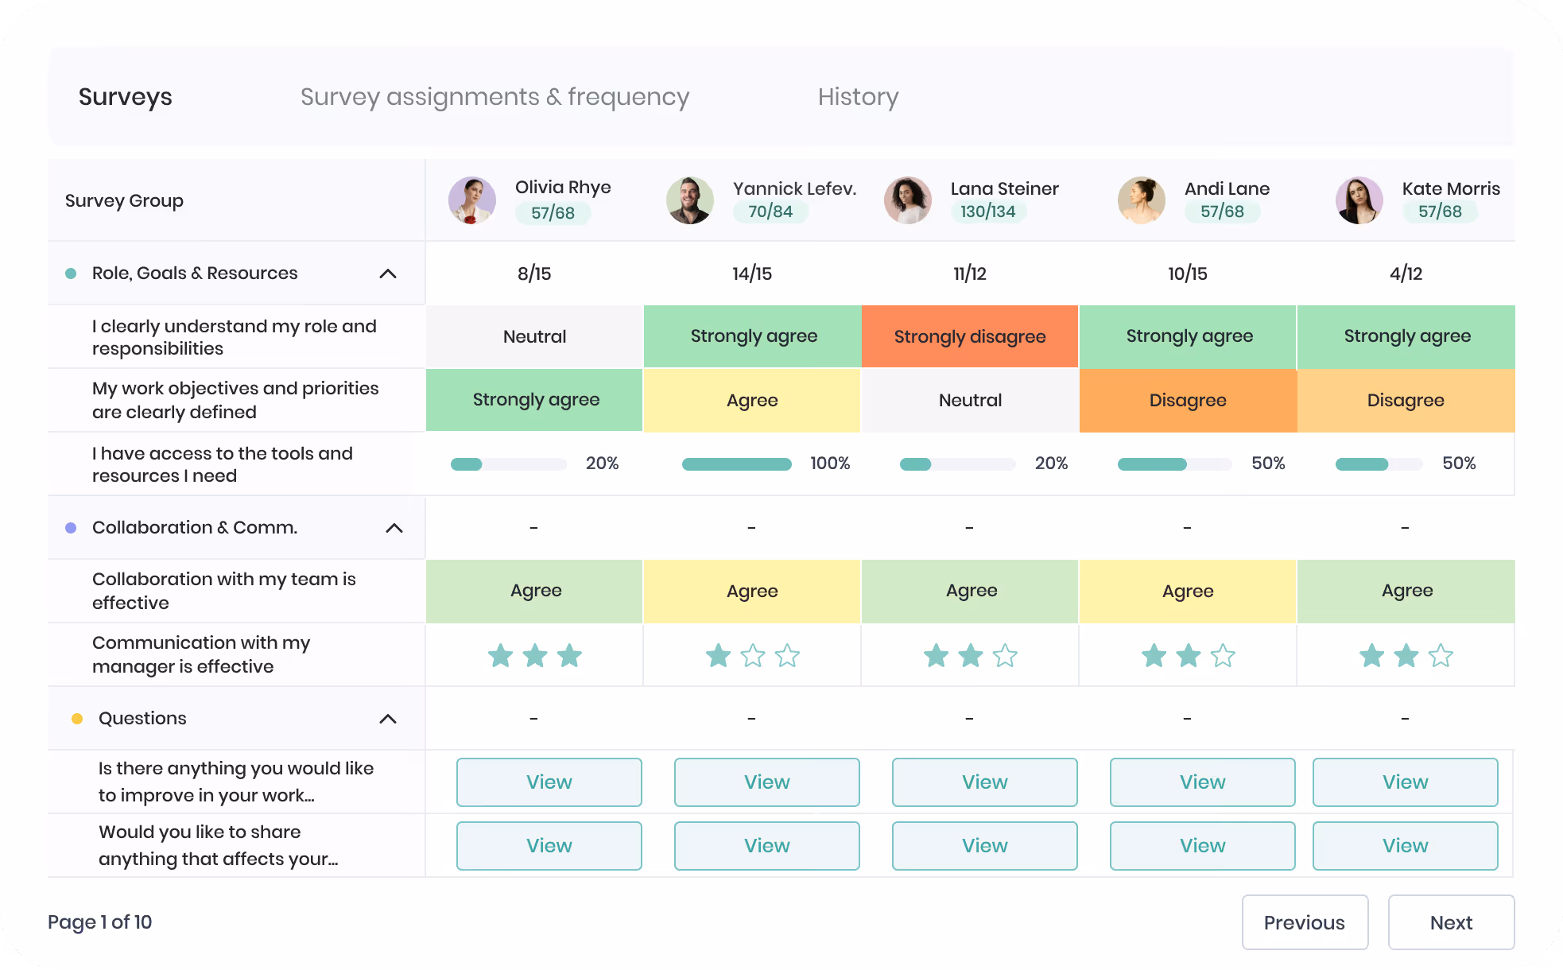Select Kate Morris's Disagree cell
Viewport: 1563px width, 970px height.
point(1406,401)
